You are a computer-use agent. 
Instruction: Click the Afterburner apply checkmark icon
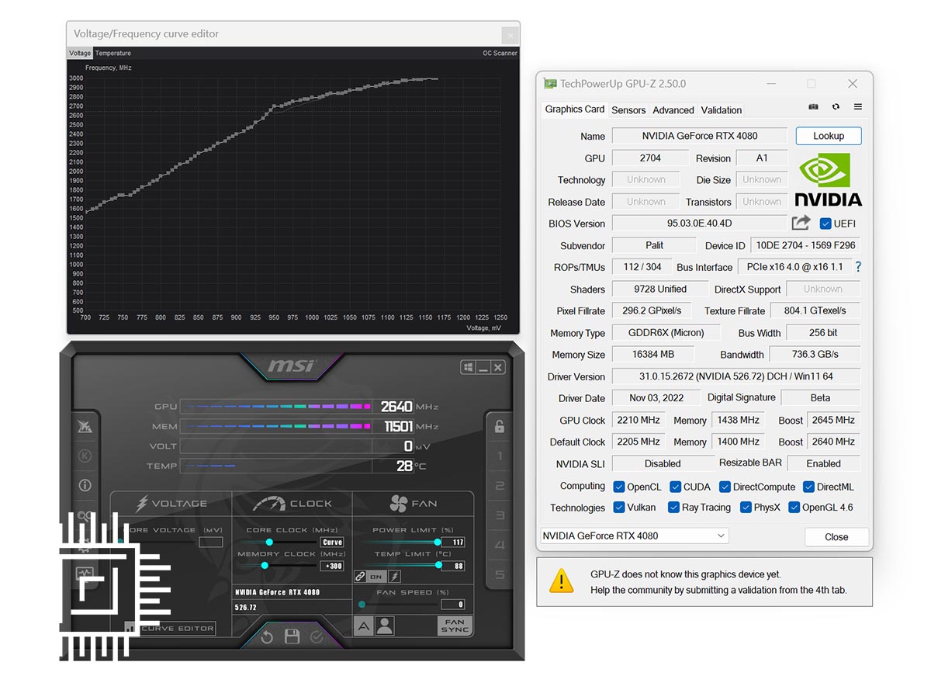317,637
